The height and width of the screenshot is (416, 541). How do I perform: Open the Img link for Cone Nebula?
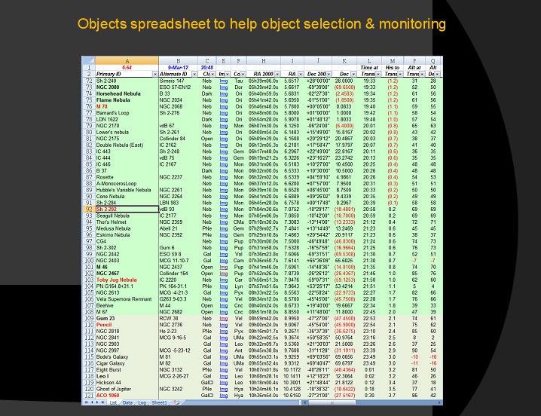pyautogui.click(x=224, y=197)
